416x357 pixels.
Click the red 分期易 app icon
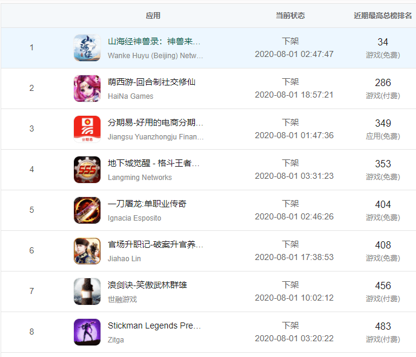[x=87, y=129]
